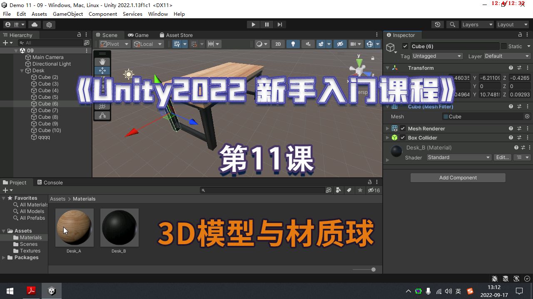Lock the Inspector panel

(x=520, y=35)
